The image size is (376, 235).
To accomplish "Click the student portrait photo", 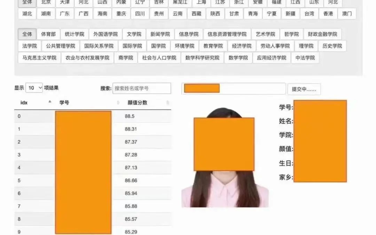I will pyautogui.click(x=225, y=157).
